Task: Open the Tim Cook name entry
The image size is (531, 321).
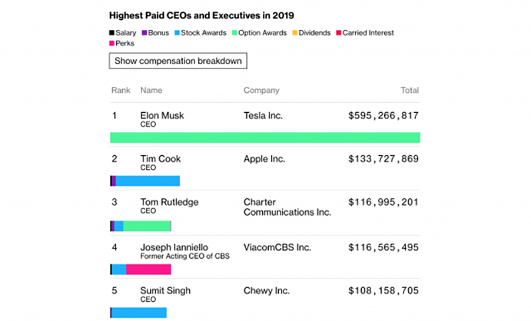Action: click(161, 159)
